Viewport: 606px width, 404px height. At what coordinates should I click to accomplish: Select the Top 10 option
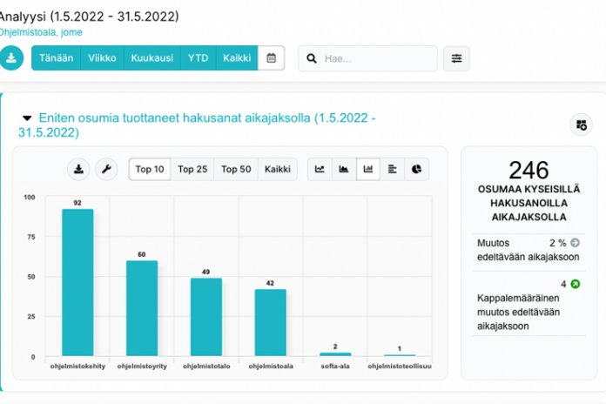point(150,169)
